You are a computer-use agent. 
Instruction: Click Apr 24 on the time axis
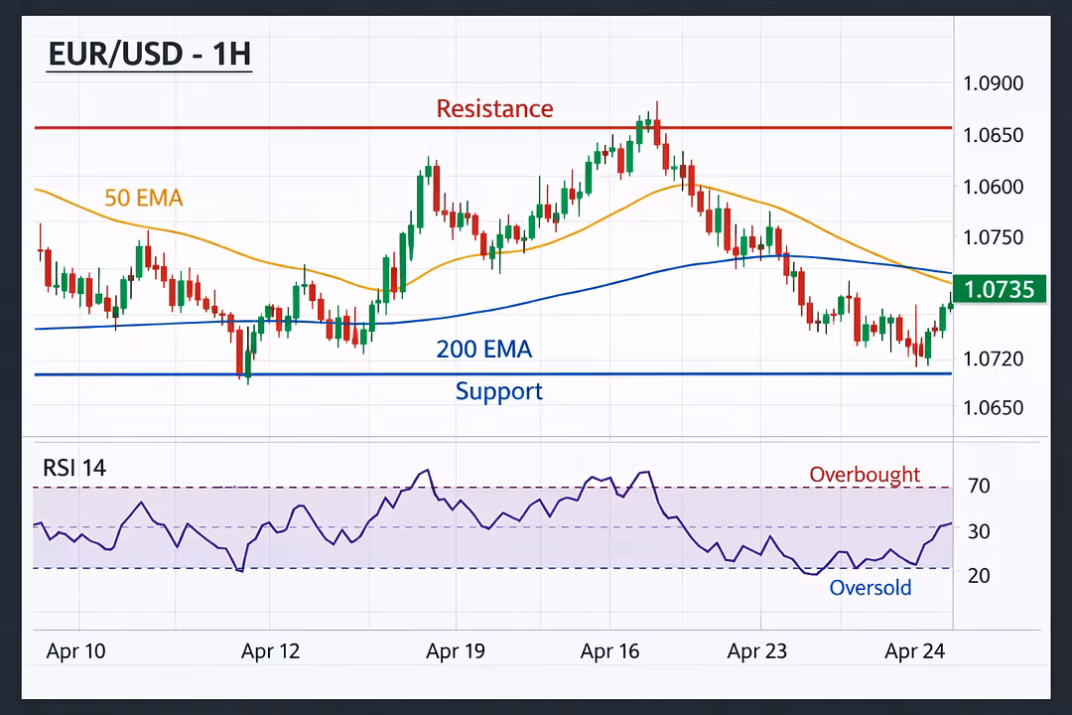pyautogui.click(x=914, y=651)
